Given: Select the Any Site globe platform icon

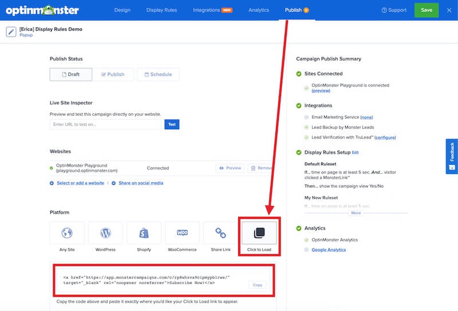Looking at the screenshot, I should (x=67, y=233).
